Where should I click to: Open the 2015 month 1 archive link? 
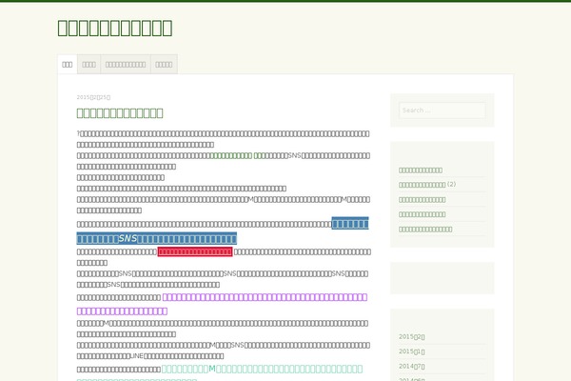point(411,351)
